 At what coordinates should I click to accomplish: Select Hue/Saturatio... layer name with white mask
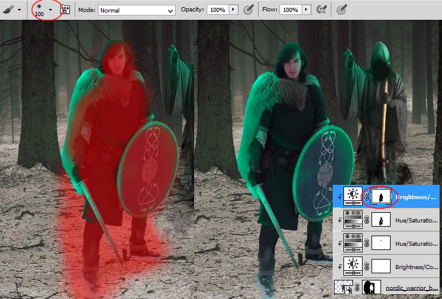point(416,243)
